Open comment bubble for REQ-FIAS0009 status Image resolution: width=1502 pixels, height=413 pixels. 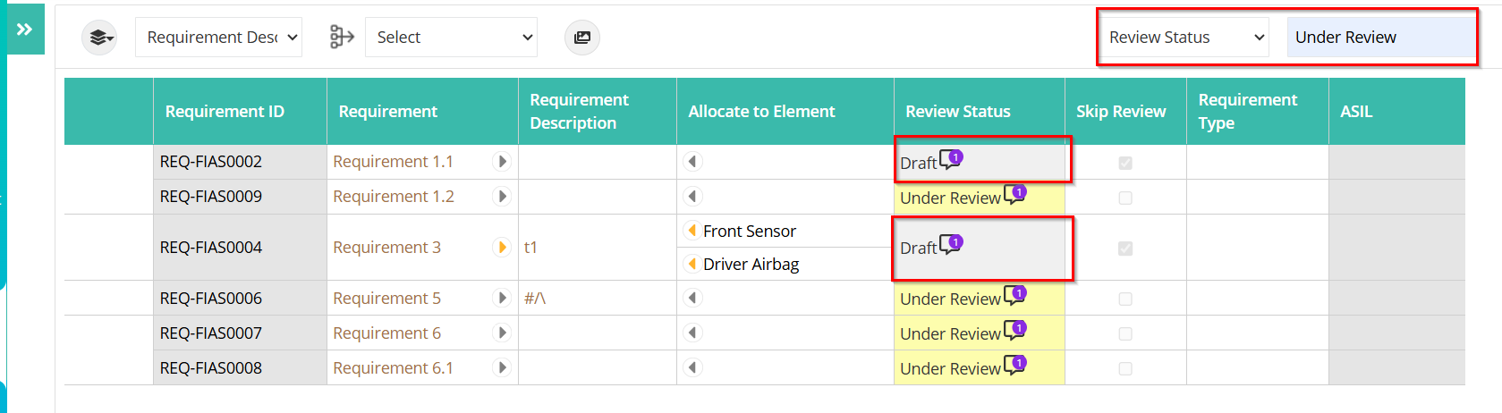1014,195
